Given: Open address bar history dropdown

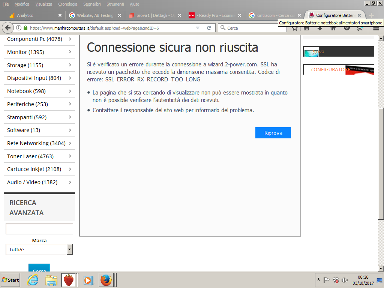Looking at the screenshot, I should (x=198, y=28).
